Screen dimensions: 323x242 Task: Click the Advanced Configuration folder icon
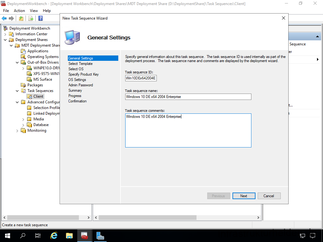click(x=23, y=102)
